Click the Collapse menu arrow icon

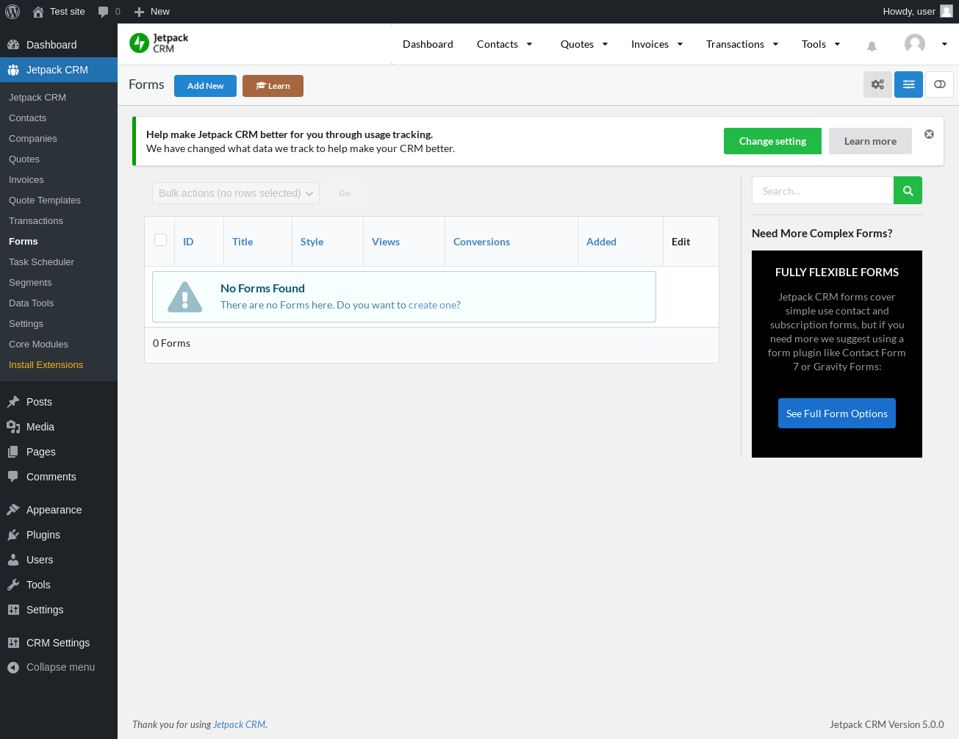(x=13, y=668)
